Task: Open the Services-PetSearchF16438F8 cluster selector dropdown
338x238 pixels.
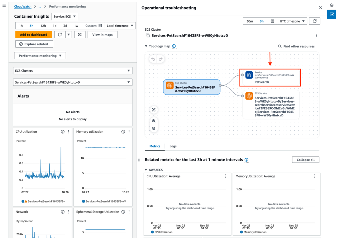Action: (x=73, y=82)
